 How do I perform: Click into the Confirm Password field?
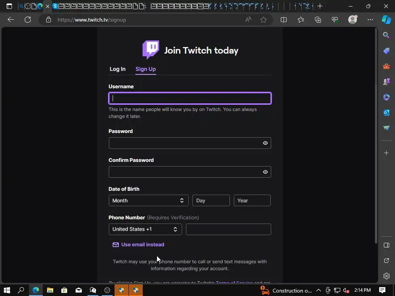[x=190, y=172]
